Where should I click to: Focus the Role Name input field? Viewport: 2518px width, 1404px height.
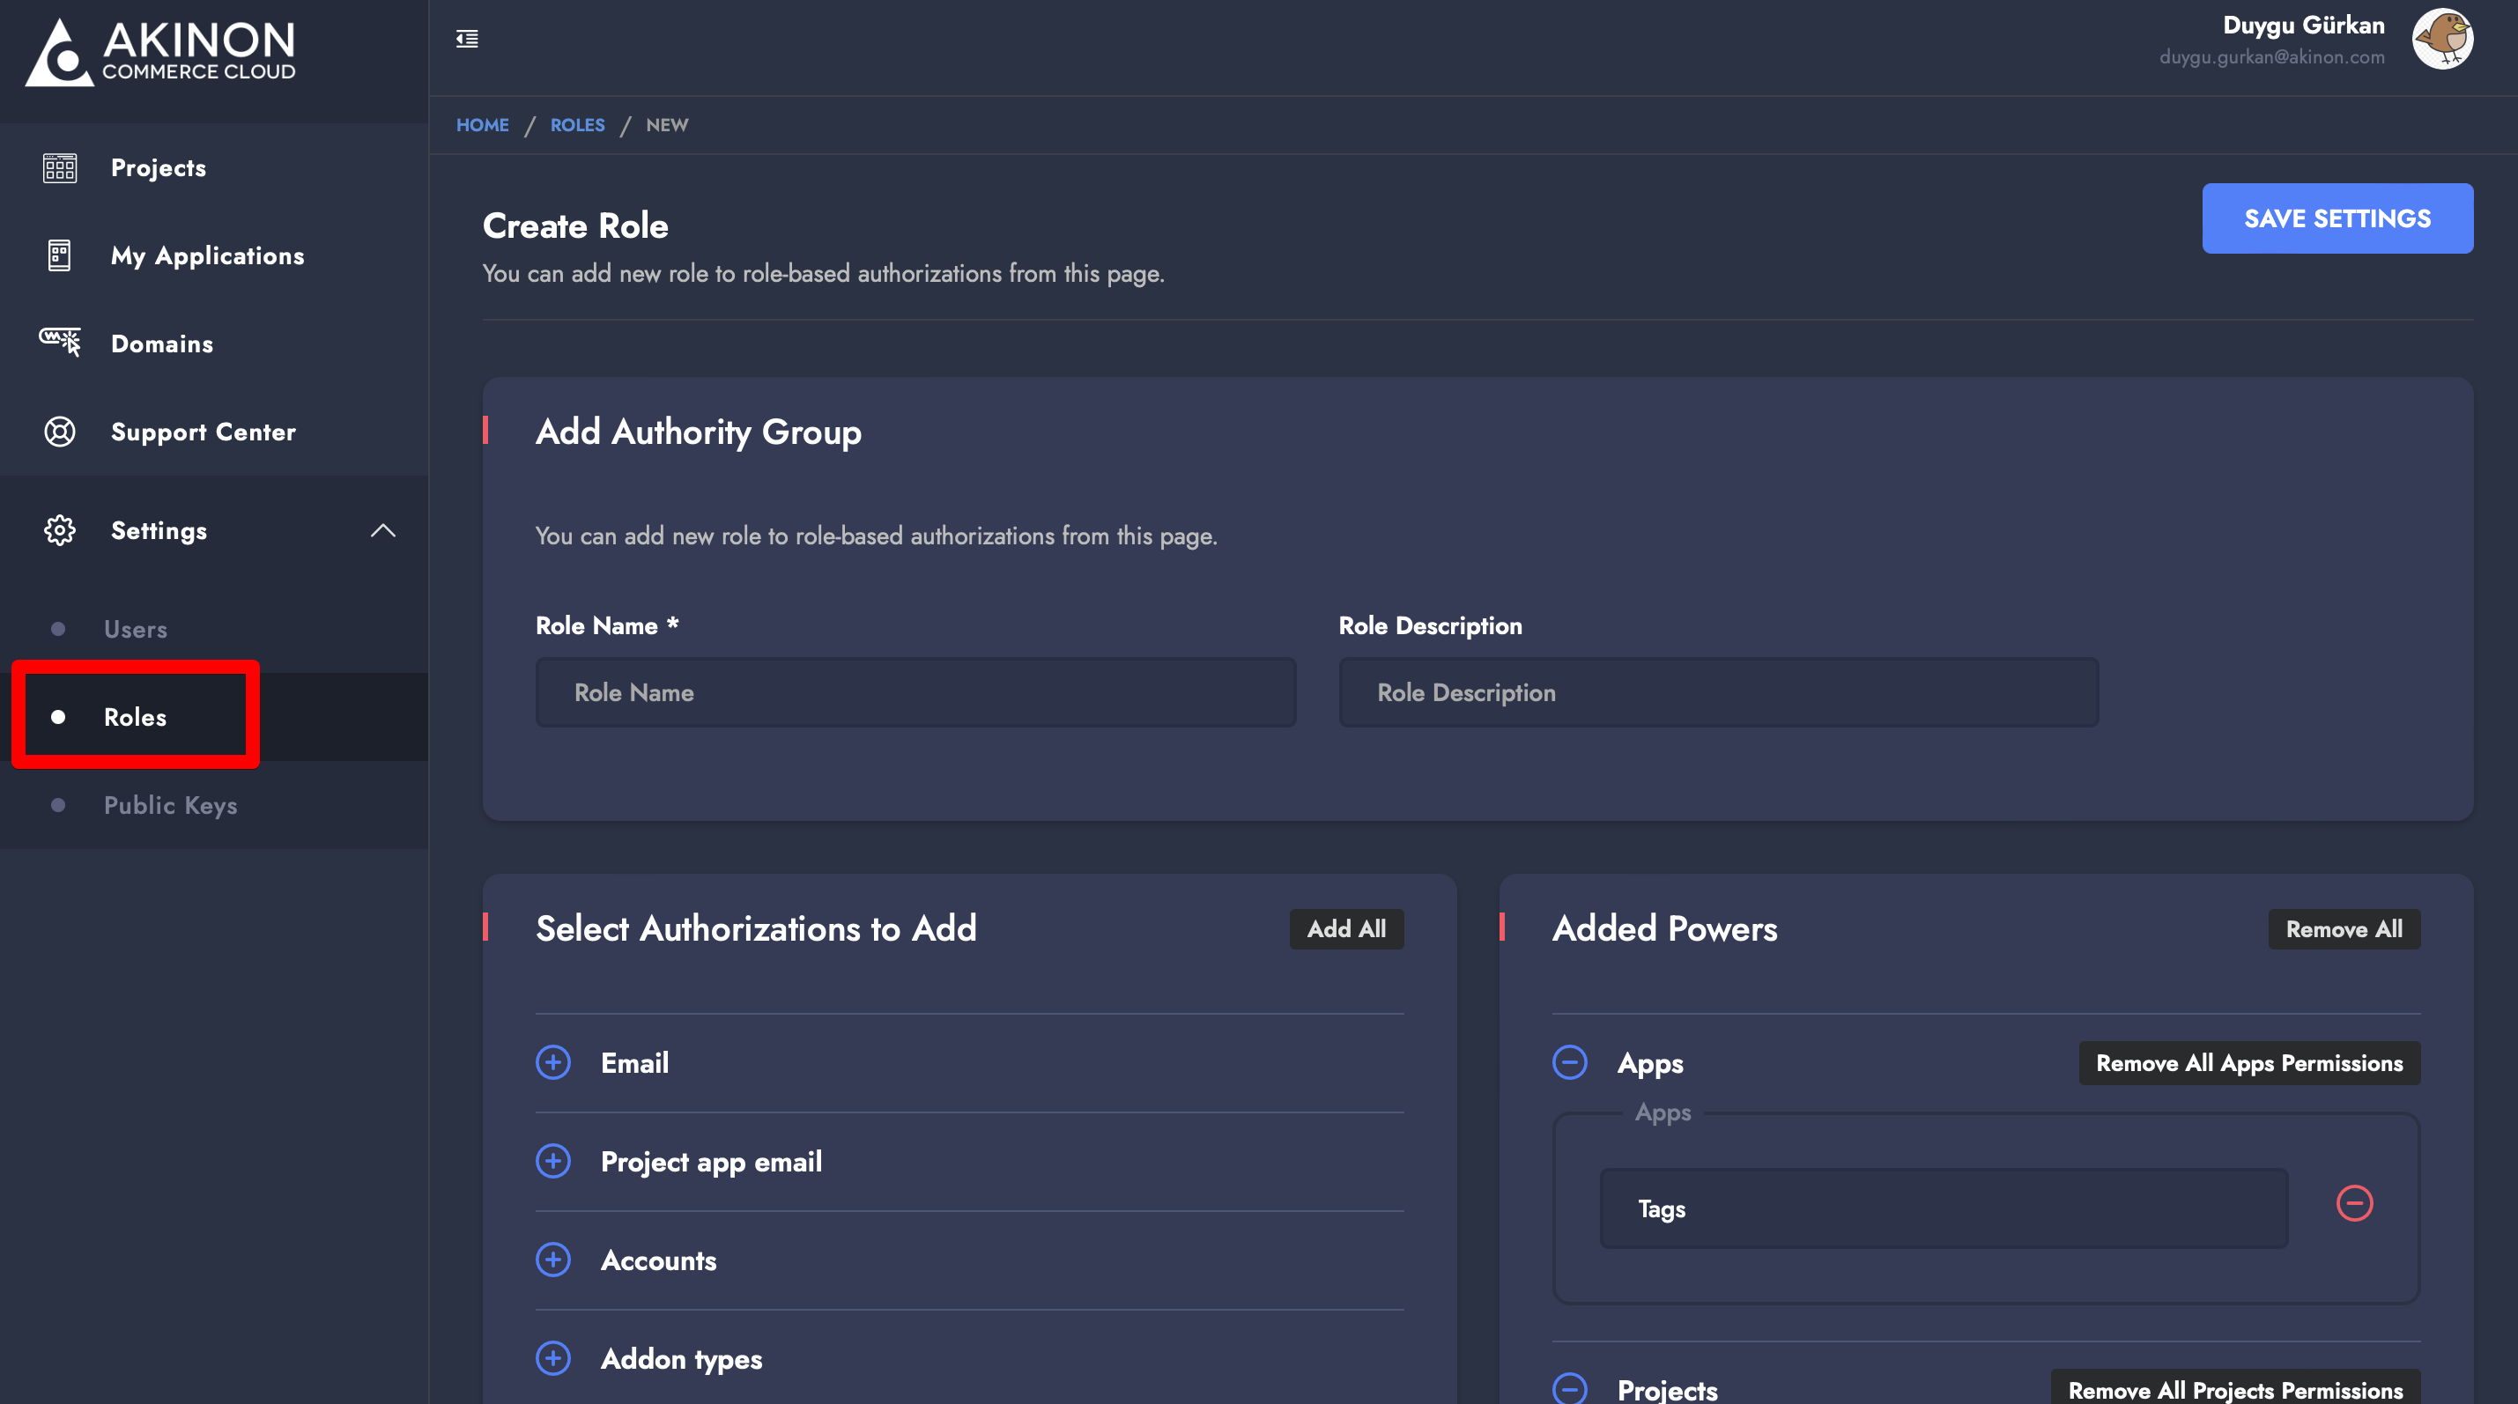[x=916, y=692]
